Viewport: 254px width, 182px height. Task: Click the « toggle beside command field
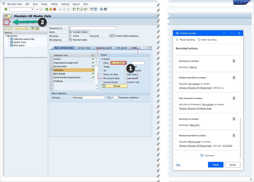pyautogui.click(x=37, y=9)
